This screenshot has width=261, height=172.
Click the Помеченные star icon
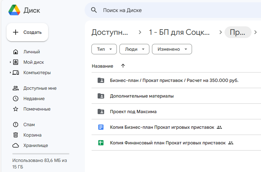[16, 109]
